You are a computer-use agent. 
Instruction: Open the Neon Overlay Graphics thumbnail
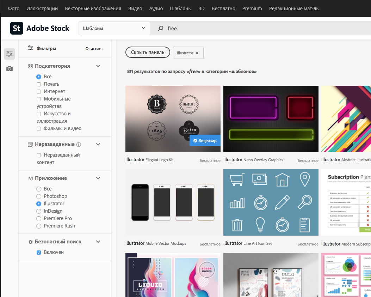point(271,119)
